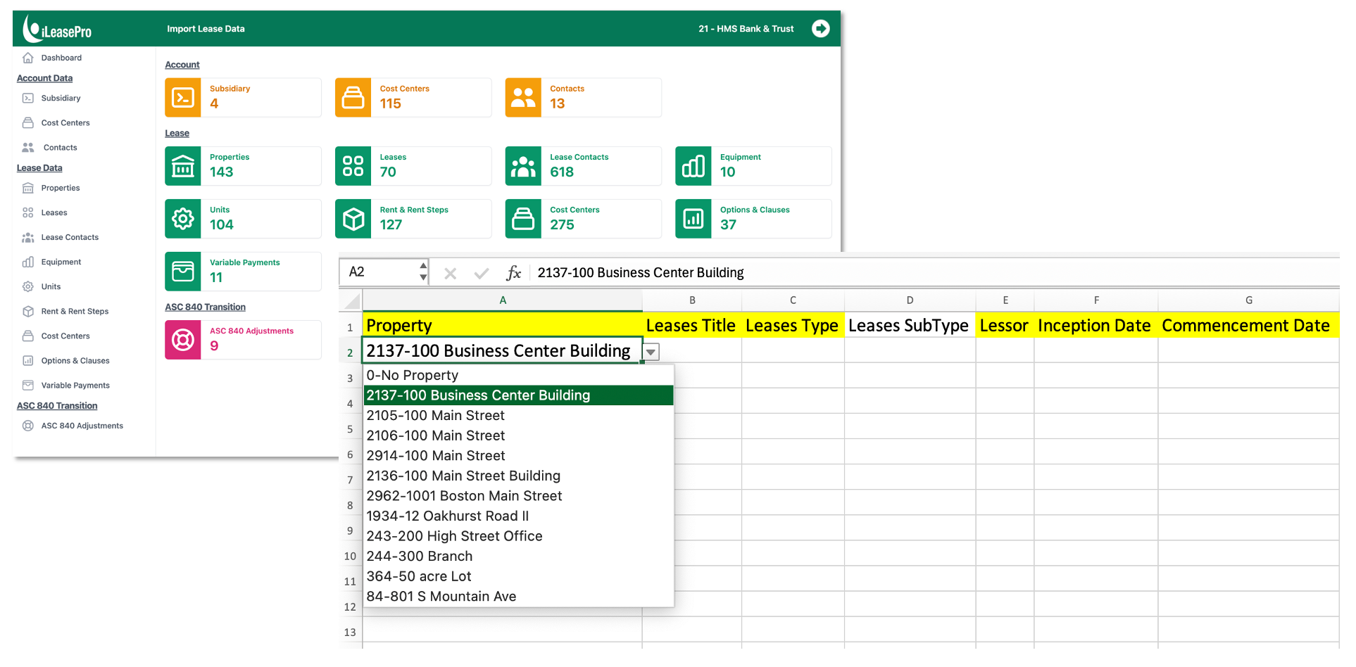Select 364-50 acre Lot option
This screenshot has width=1356, height=667.
click(518, 576)
